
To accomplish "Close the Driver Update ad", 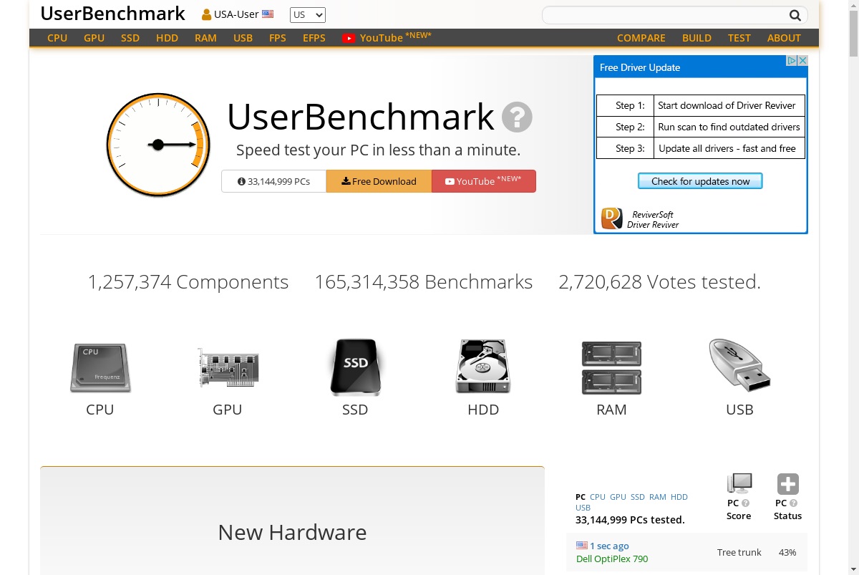I will point(802,61).
